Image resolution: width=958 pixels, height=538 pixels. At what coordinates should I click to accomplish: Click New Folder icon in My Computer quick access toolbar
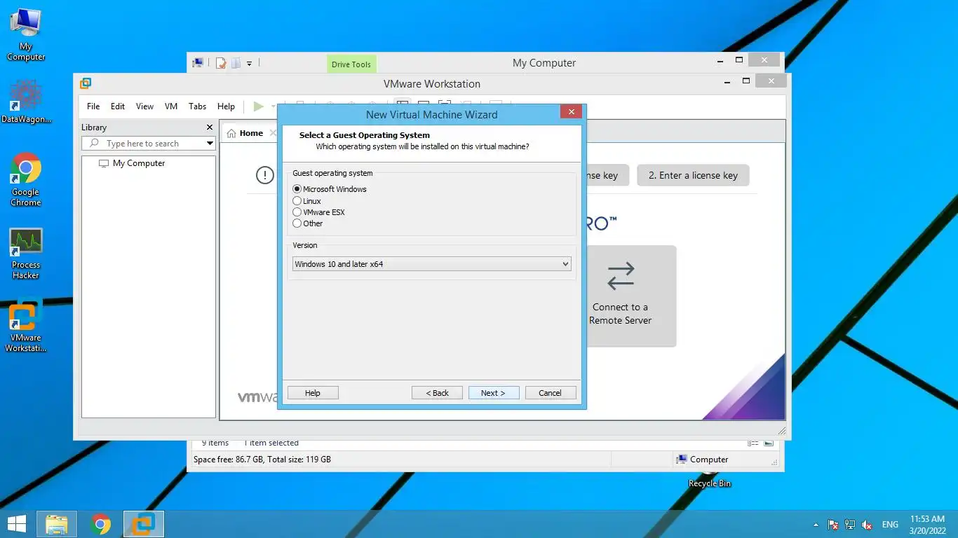[236, 63]
